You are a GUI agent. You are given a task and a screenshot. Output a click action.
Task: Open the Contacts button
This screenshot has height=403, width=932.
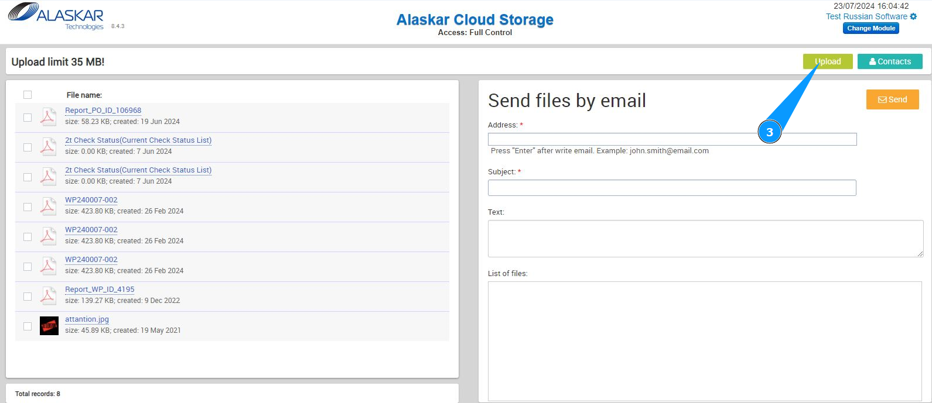point(889,61)
